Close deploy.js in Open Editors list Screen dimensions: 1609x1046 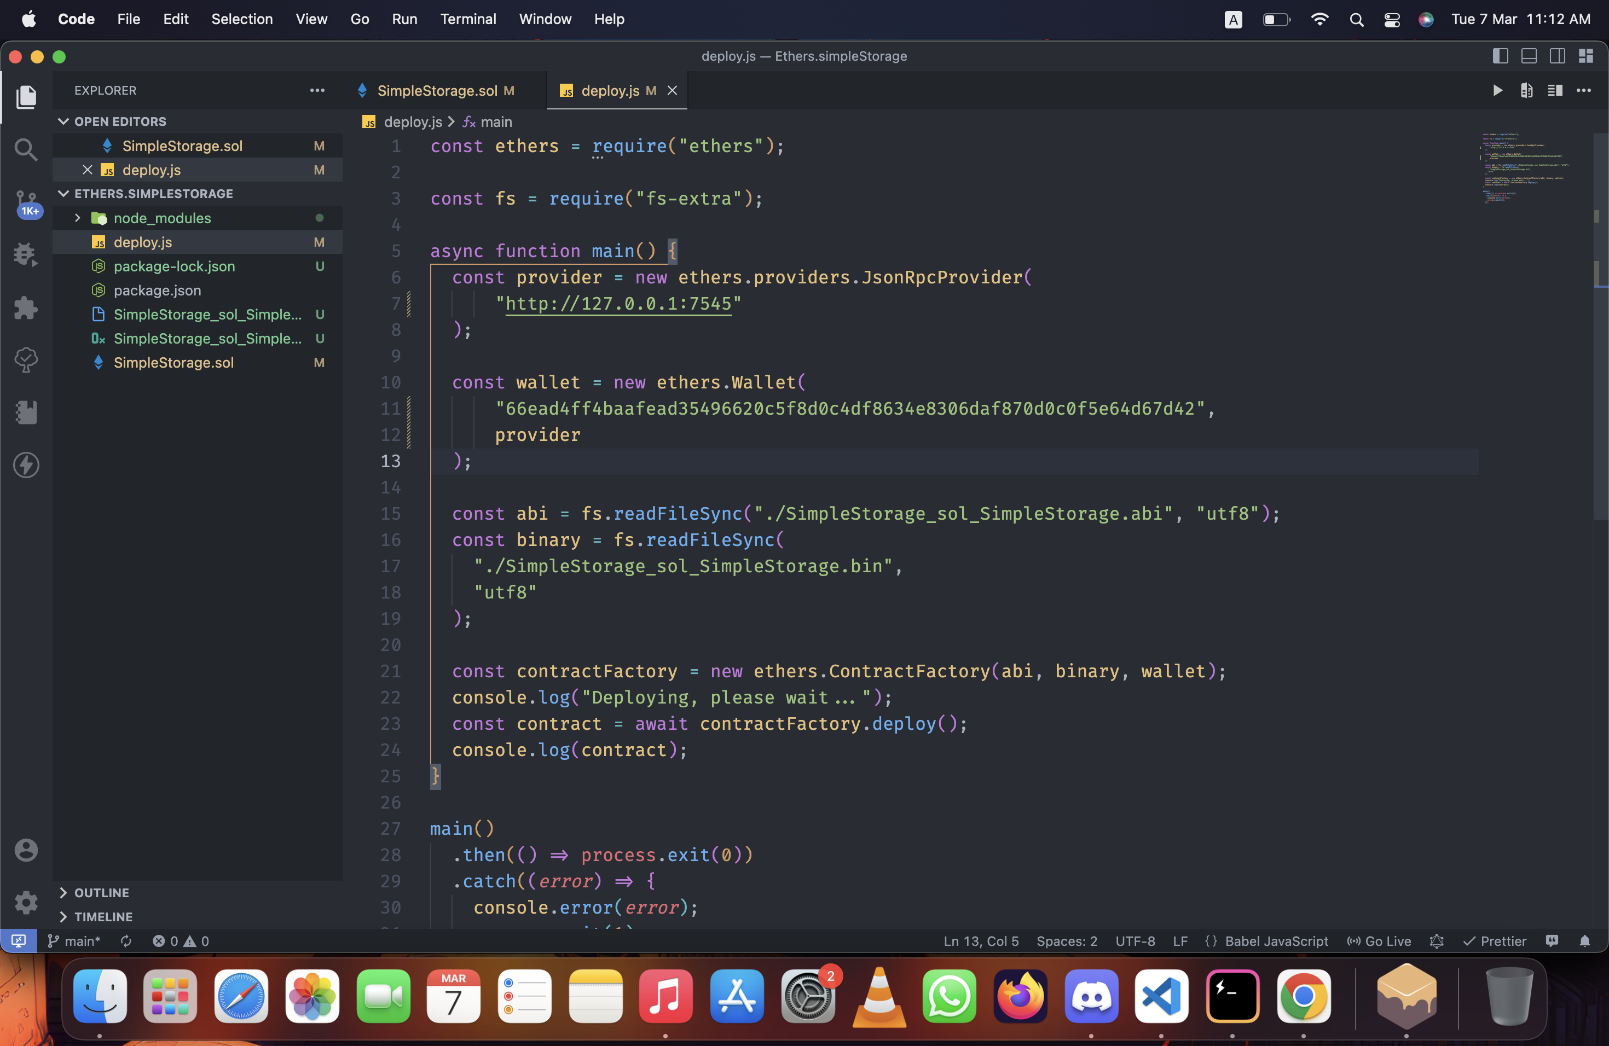(87, 170)
